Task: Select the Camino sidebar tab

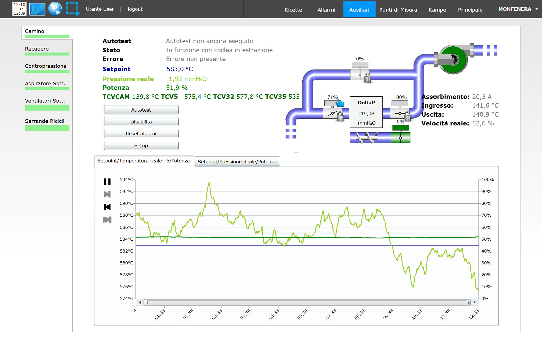Action: pos(47,33)
